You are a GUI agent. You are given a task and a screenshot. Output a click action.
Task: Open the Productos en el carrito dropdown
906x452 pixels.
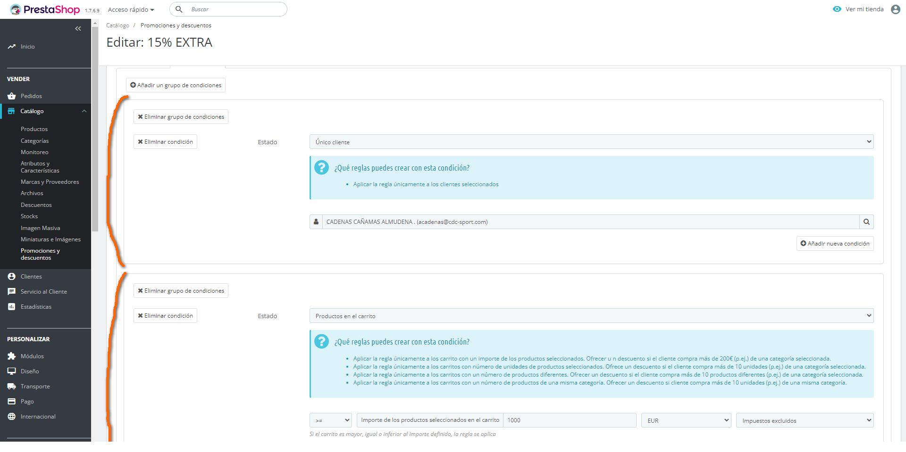pos(591,316)
